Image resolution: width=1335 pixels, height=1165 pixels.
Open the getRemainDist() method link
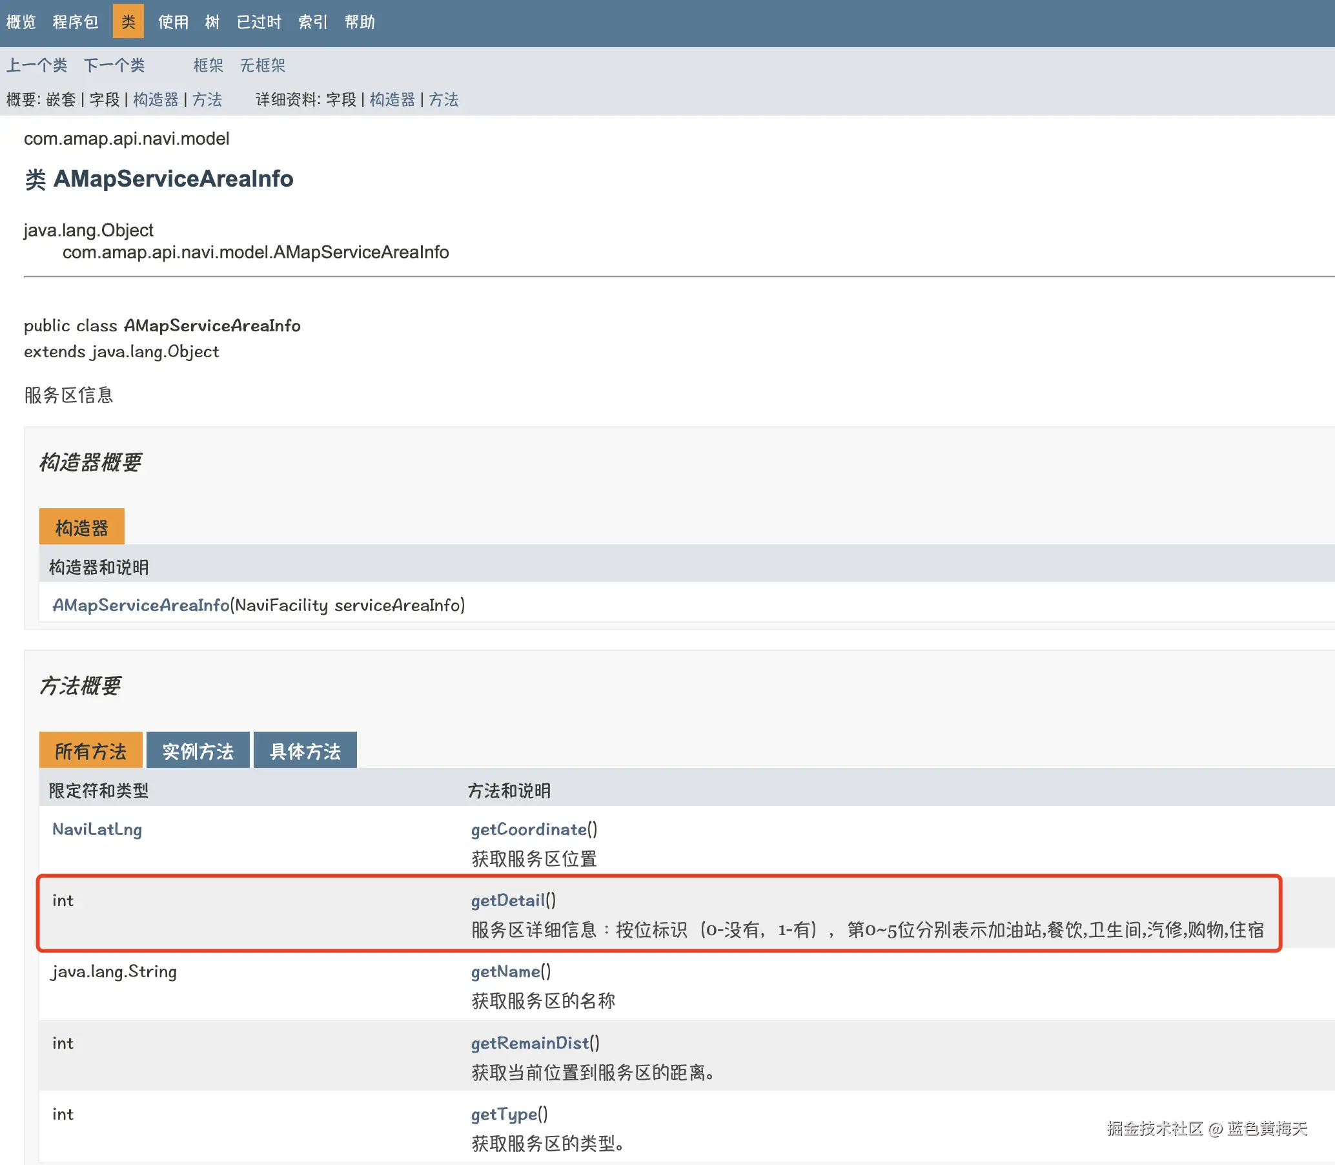[x=530, y=1042]
